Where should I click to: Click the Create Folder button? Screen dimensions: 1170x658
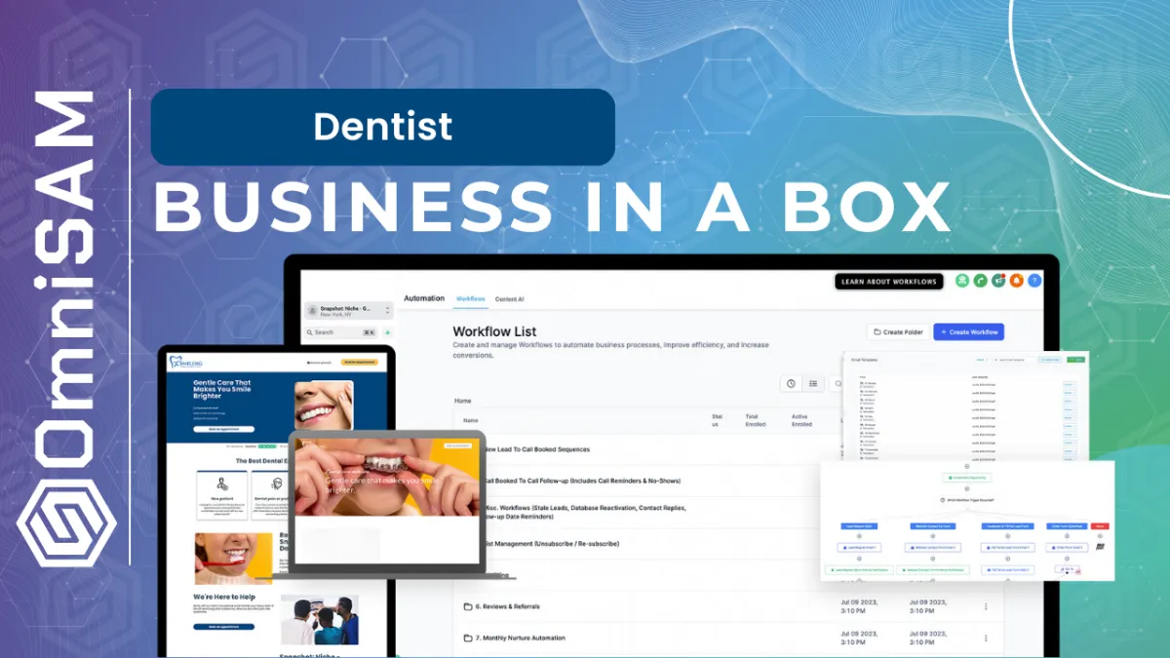click(897, 331)
